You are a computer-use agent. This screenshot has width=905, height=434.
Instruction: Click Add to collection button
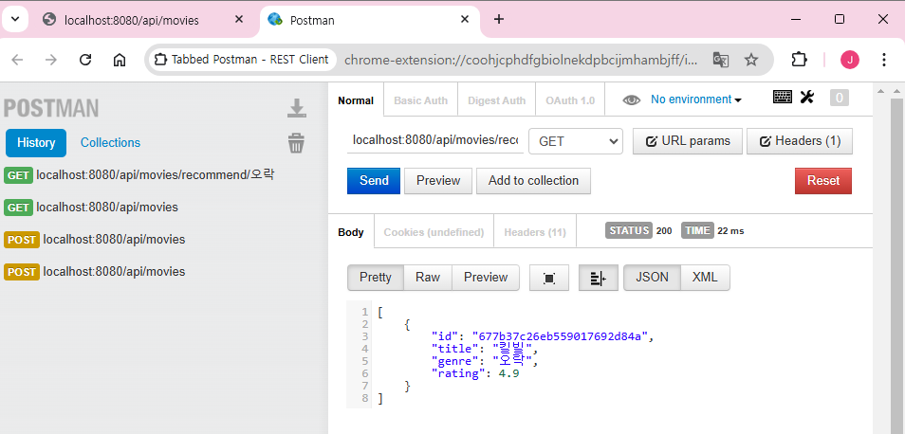[x=533, y=181]
